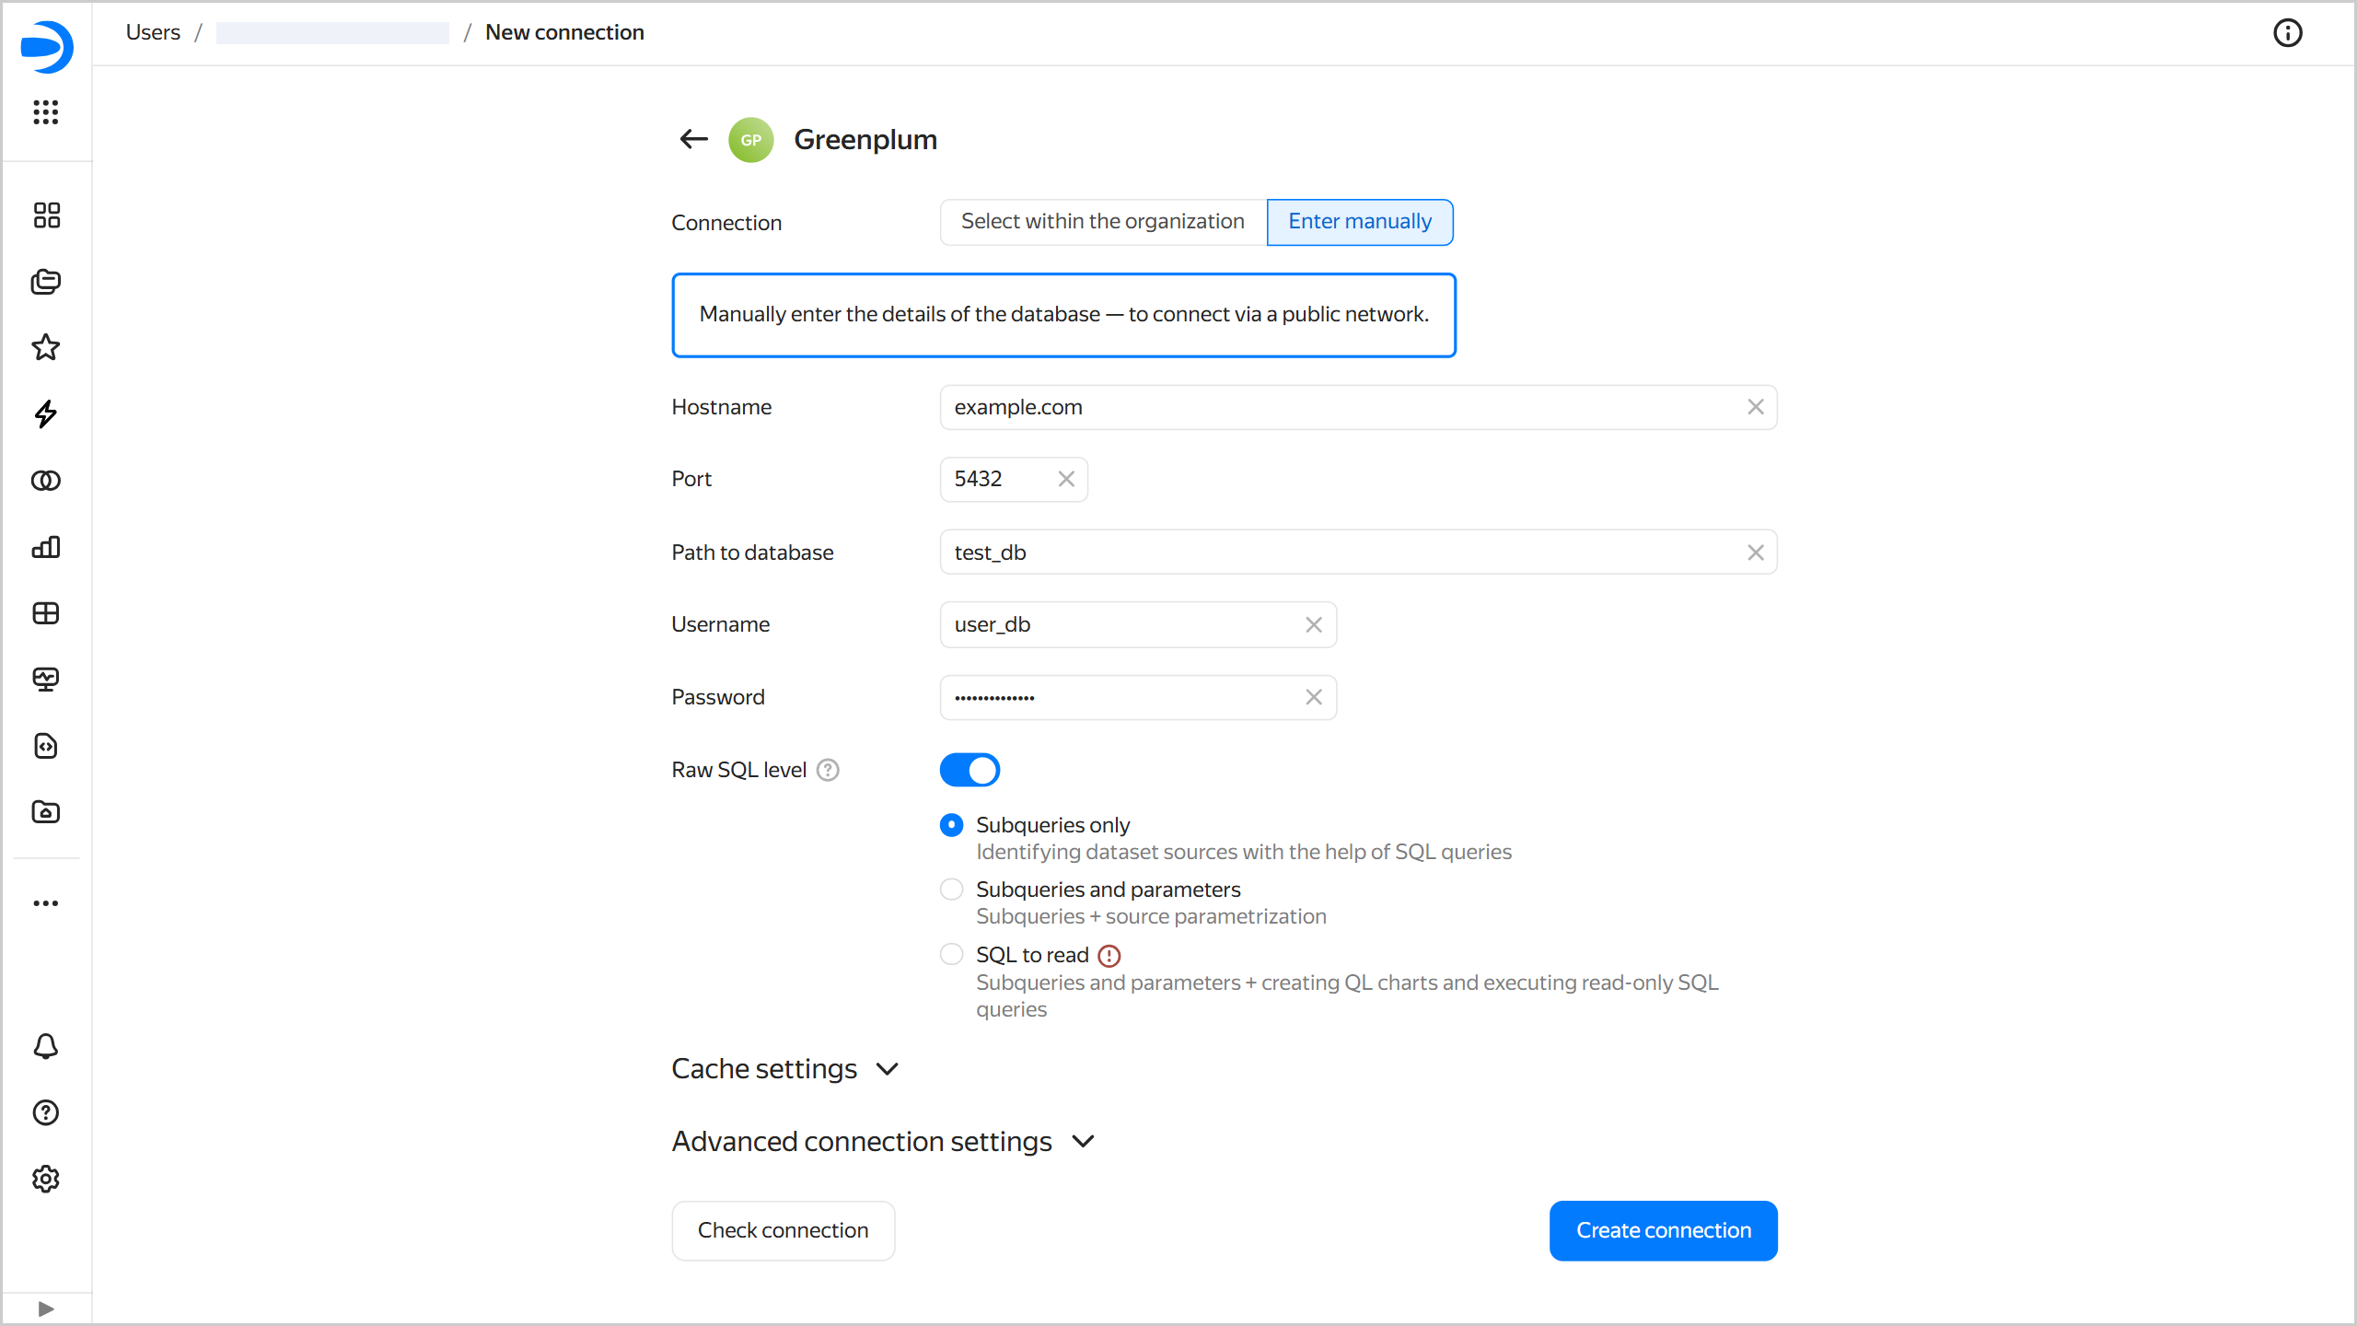2357x1326 pixels.
Task: Select Subqueries only radio option
Action: (952, 825)
